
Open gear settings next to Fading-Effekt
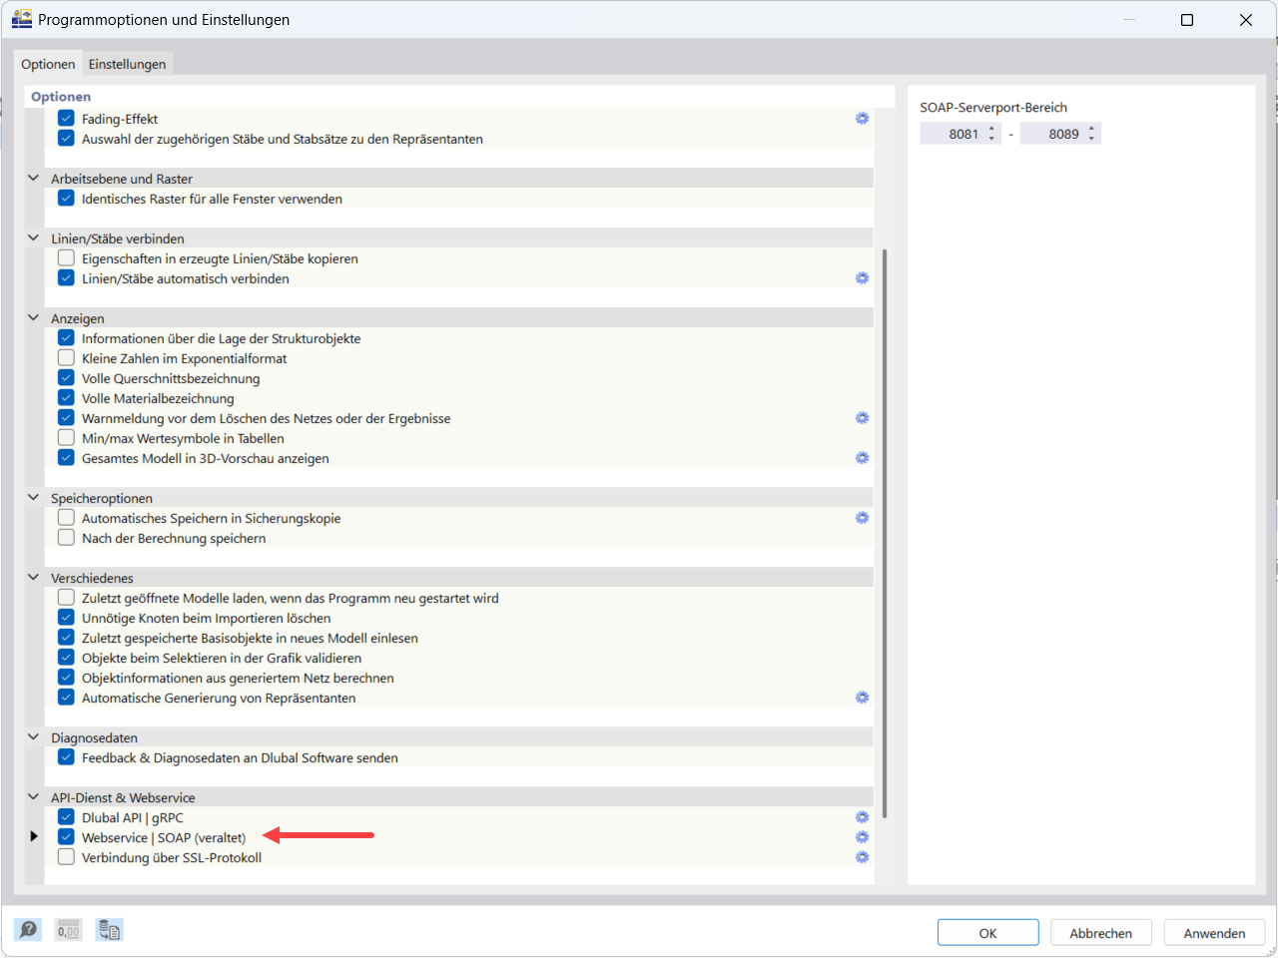pyautogui.click(x=862, y=118)
